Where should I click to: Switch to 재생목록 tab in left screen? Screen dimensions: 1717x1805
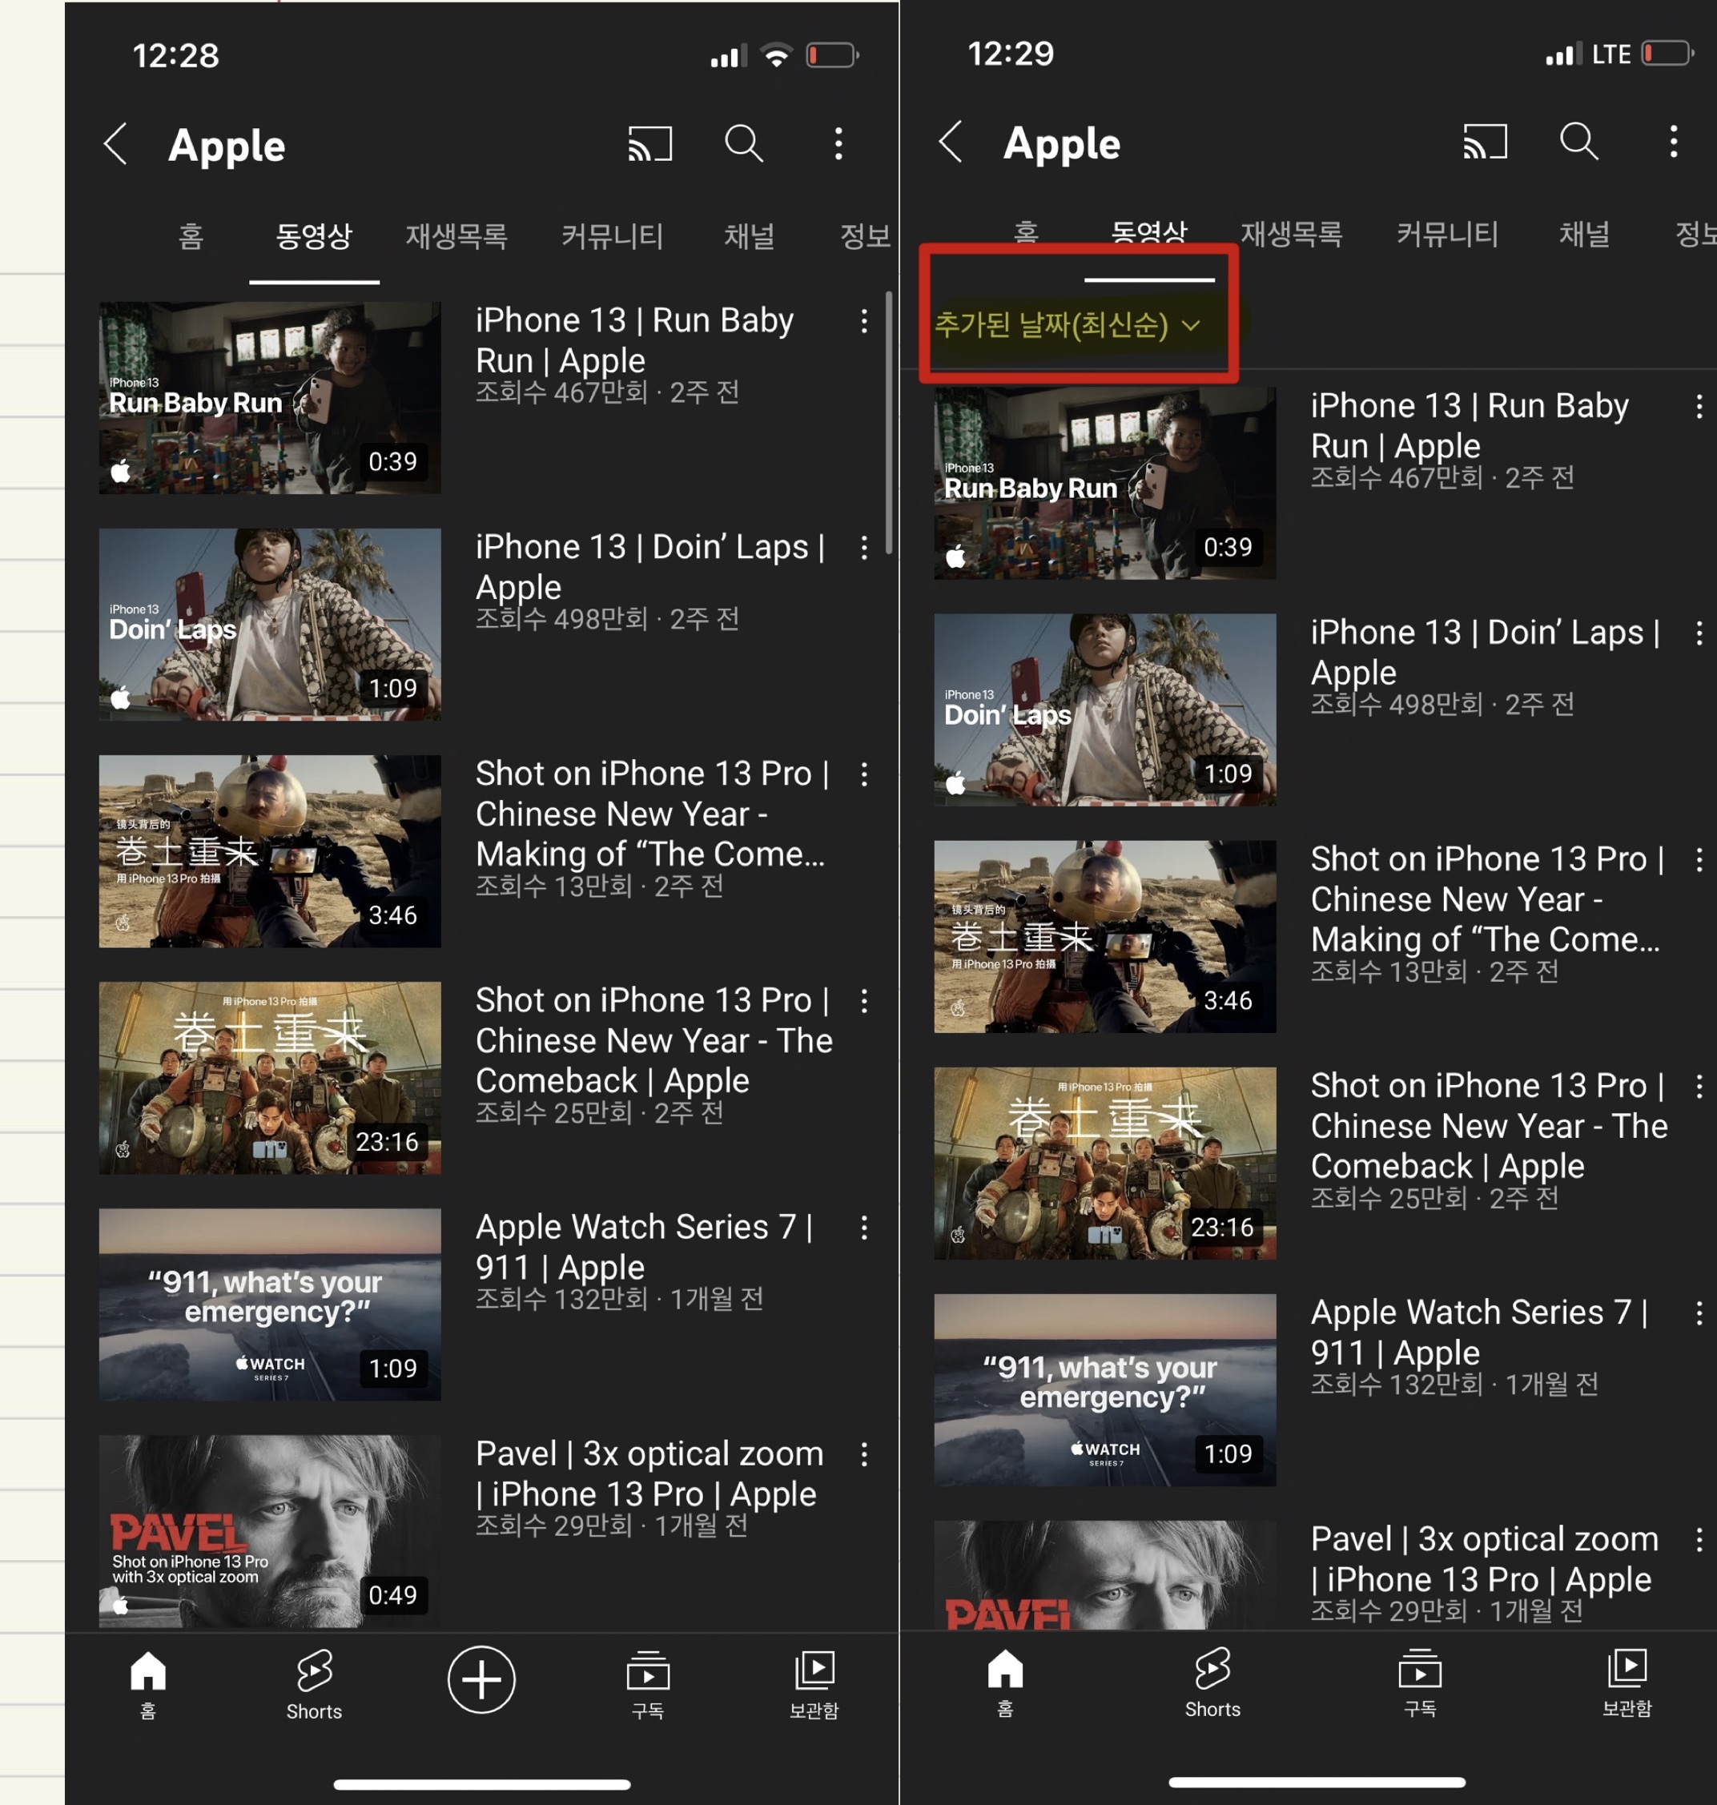(x=456, y=237)
